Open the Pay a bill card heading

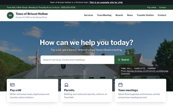(x=16, y=90)
